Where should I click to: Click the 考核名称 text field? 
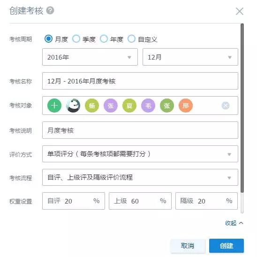click(x=140, y=81)
